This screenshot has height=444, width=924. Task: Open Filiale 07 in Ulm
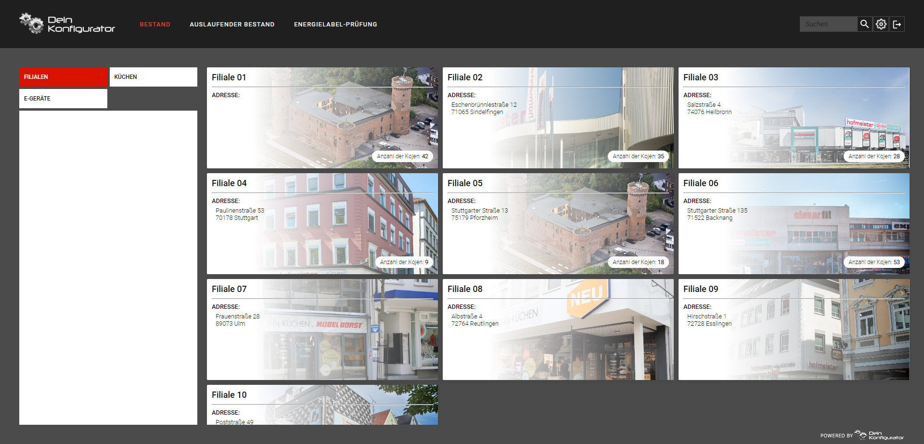coord(322,330)
